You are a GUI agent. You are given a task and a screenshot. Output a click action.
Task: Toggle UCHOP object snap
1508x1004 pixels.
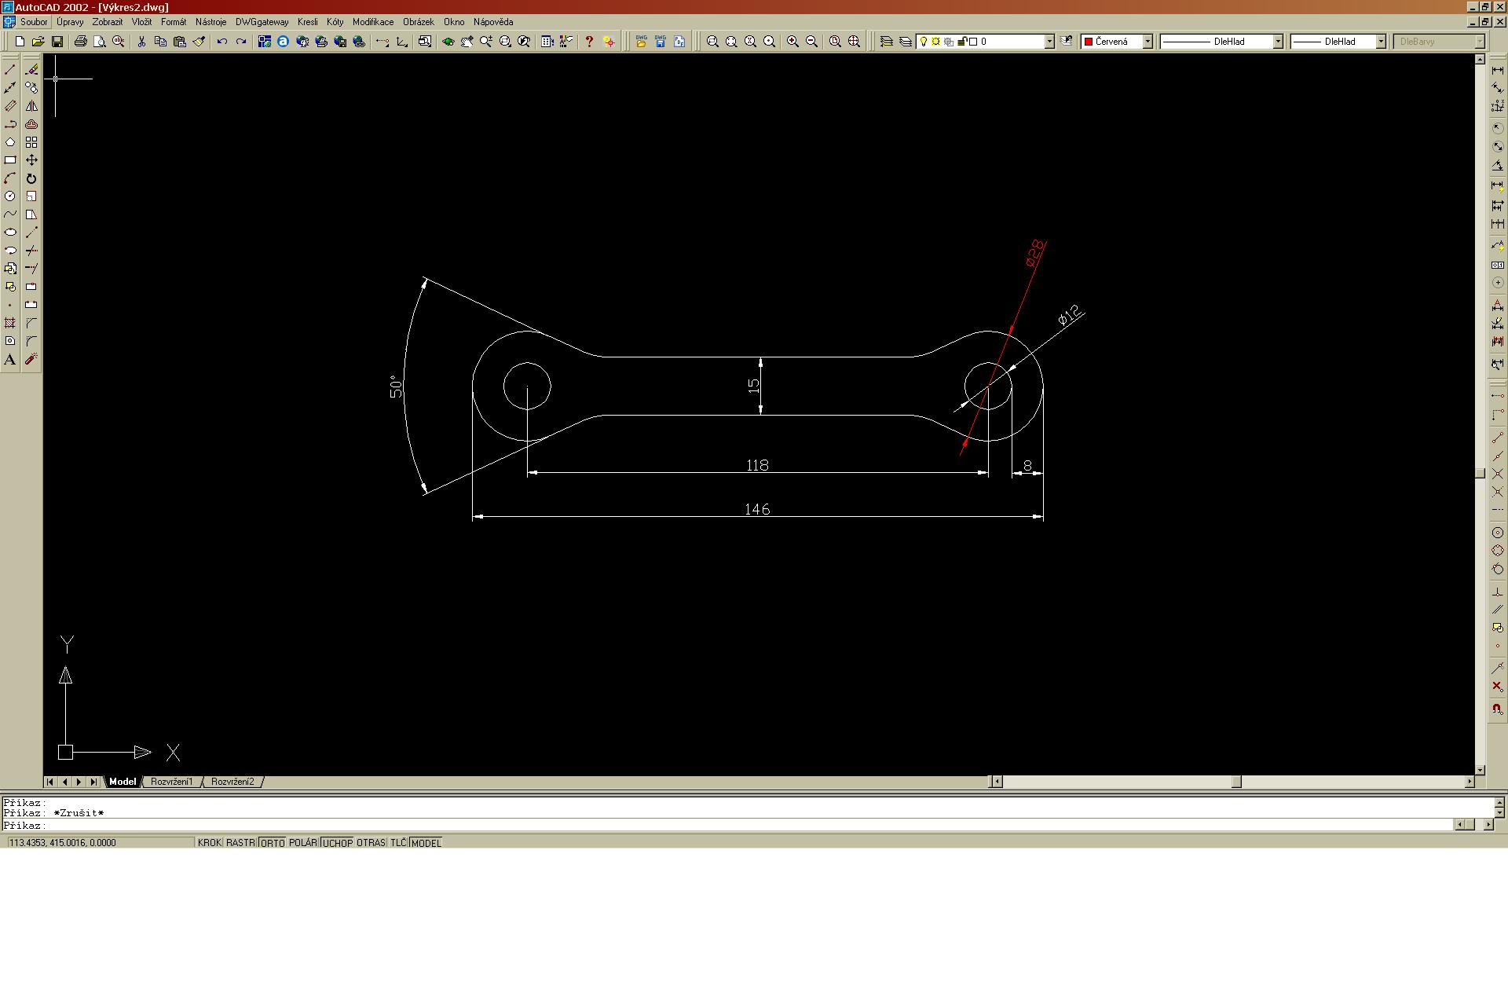click(x=338, y=843)
